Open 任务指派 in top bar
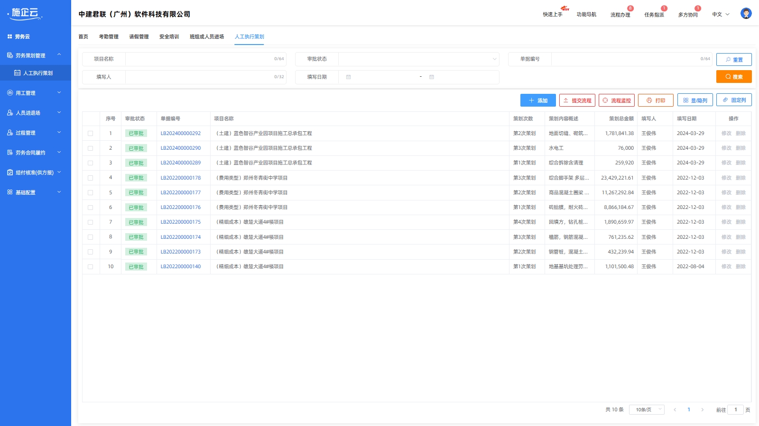This screenshot has height=426, width=759. [x=654, y=15]
